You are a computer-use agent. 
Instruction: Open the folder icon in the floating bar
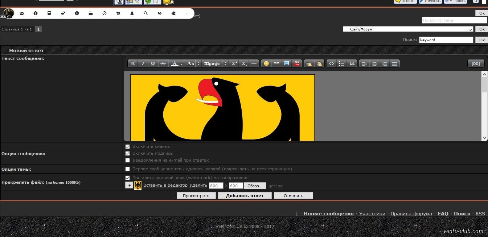91,13
